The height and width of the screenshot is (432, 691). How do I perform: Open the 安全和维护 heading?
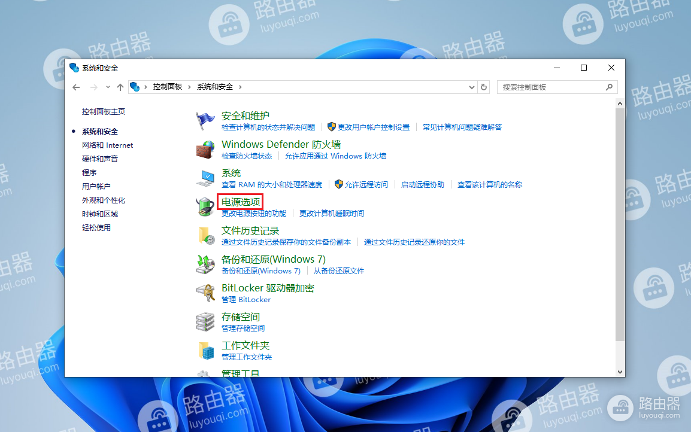[246, 115]
